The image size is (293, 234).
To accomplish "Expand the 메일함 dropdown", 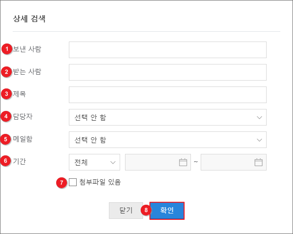I will tap(167, 140).
